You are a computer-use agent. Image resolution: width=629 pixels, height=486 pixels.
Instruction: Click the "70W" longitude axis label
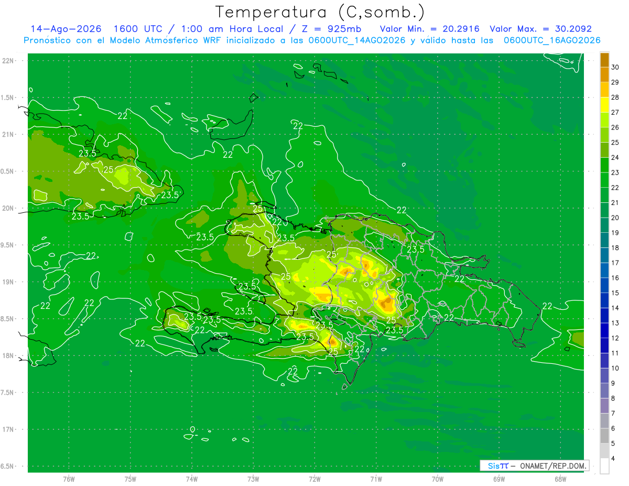pyautogui.click(x=438, y=480)
